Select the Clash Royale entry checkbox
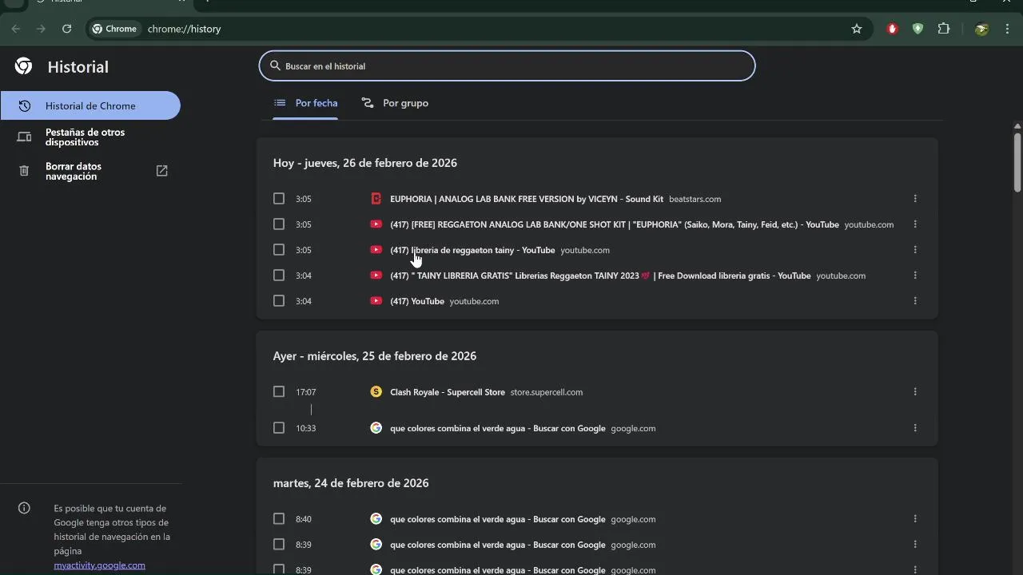This screenshot has width=1023, height=575. (x=279, y=392)
